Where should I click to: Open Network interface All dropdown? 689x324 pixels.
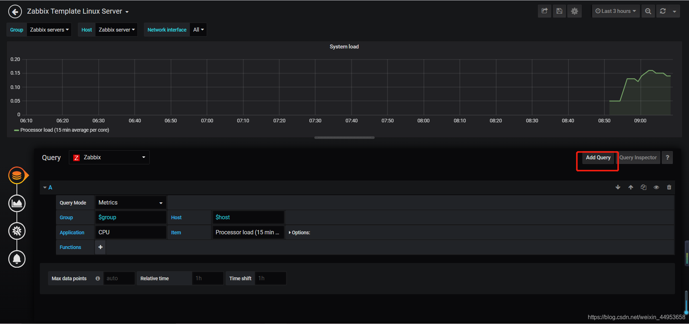[x=198, y=30]
